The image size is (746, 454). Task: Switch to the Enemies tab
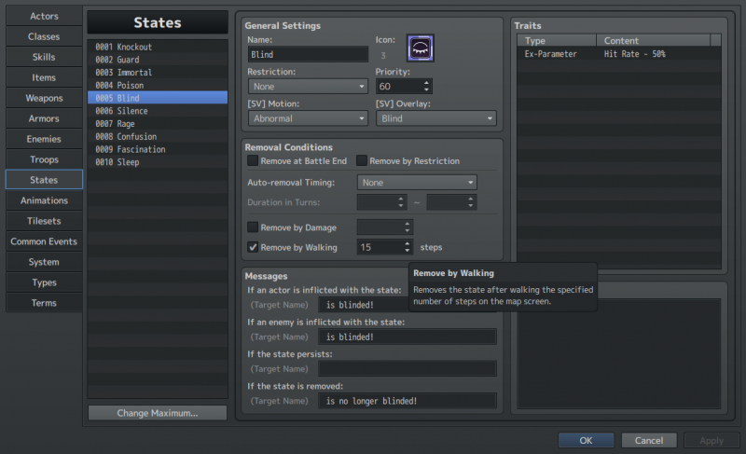[44, 139]
